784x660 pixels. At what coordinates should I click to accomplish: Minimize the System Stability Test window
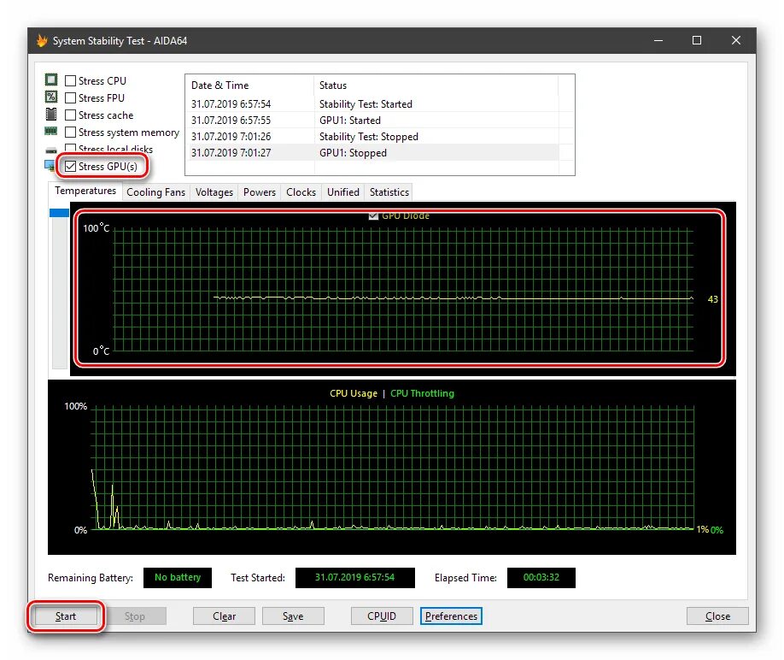[x=658, y=40]
